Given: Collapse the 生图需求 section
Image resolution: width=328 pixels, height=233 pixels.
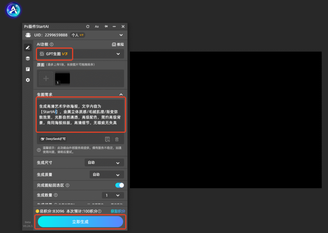Looking at the screenshot, I should 121,94.
